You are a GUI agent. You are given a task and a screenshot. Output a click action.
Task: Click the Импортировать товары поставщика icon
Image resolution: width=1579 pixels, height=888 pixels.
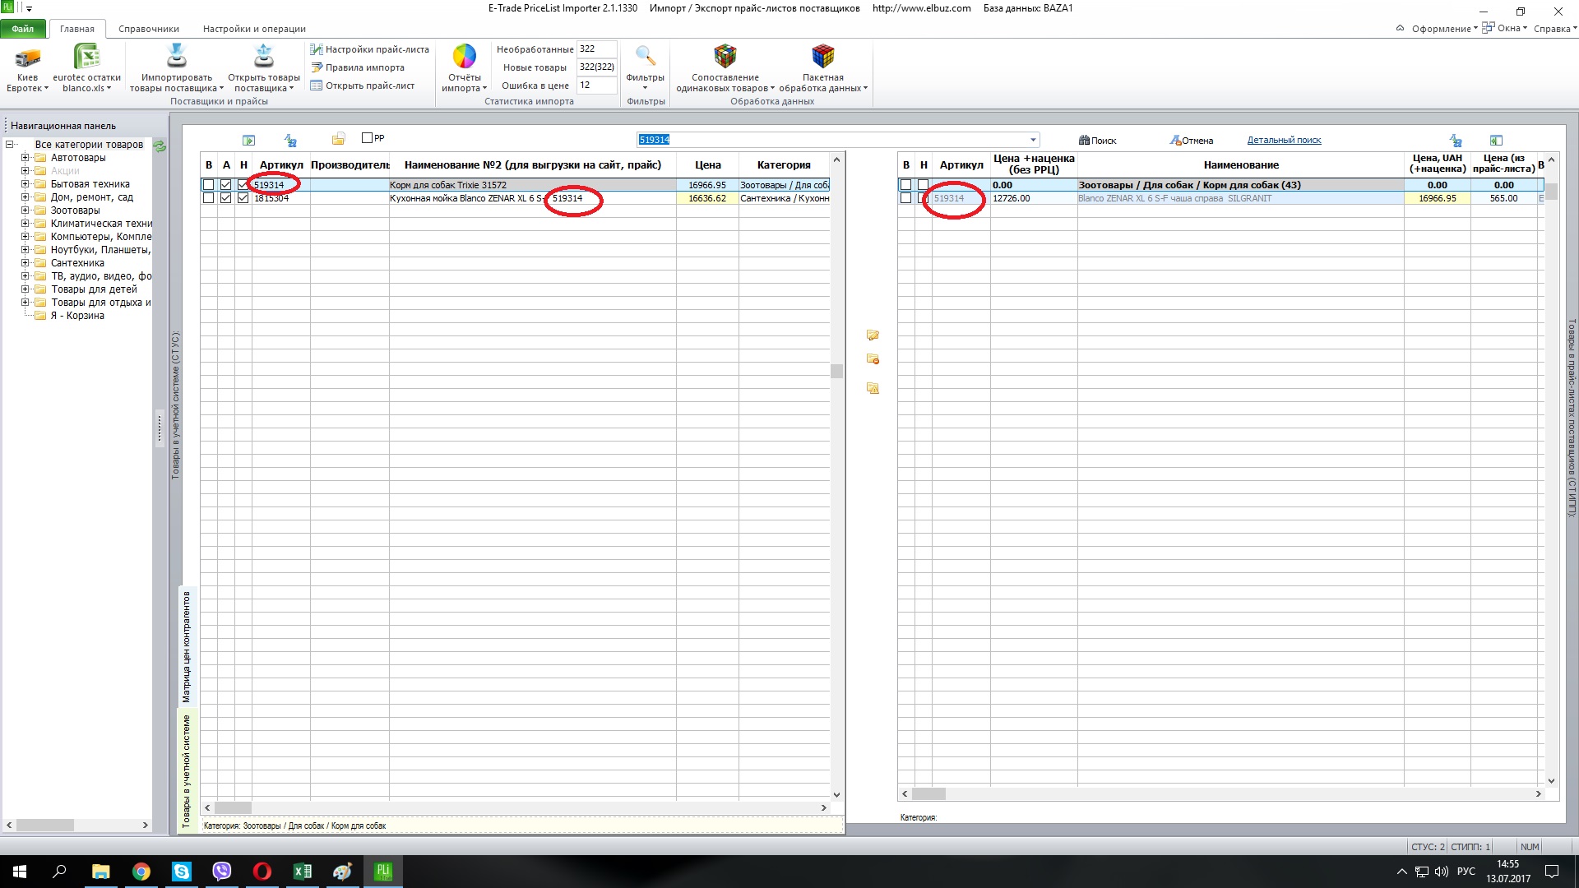click(x=176, y=57)
